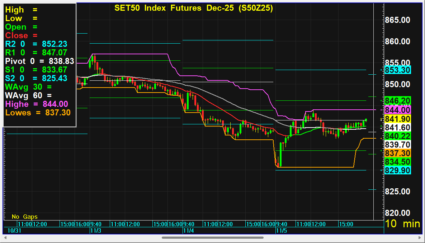Click the WAvg 30 legend entry
Screen dimensions: 425x243
tap(28, 87)
